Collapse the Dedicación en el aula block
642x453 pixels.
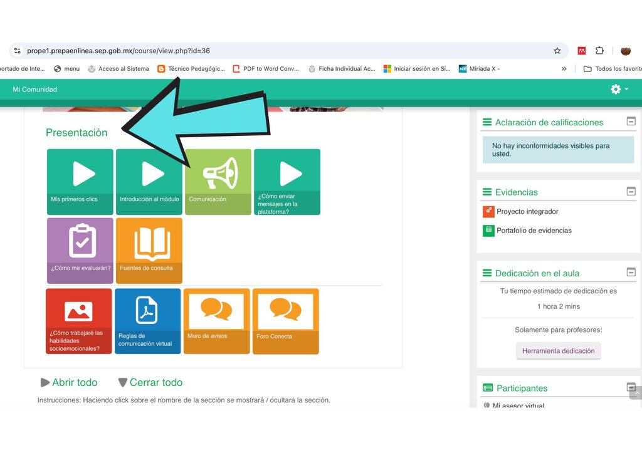(631, 272)
